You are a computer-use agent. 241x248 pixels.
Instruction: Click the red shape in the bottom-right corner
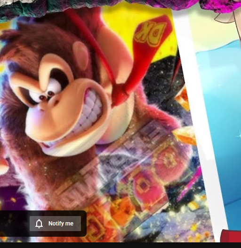(x=232, y=236)
